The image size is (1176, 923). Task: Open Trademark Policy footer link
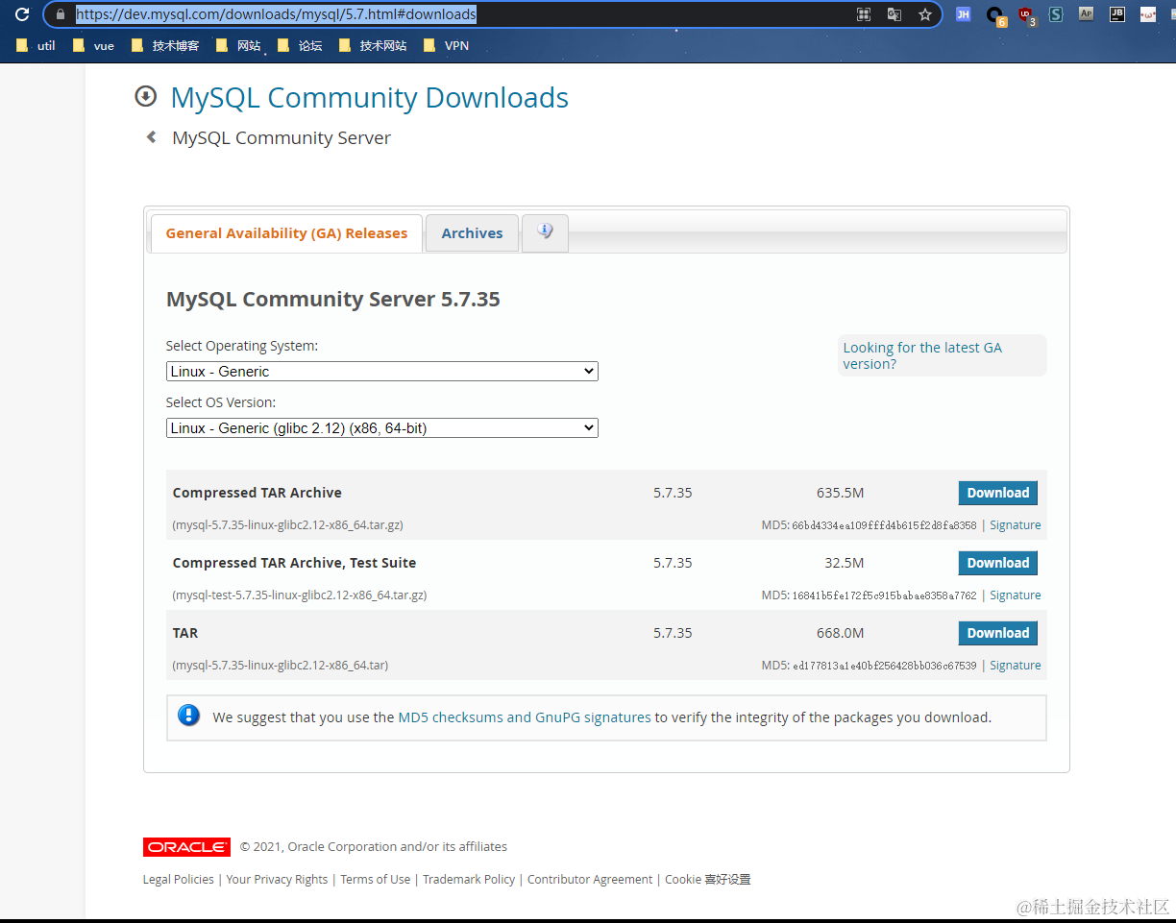(x=469, y=880)
